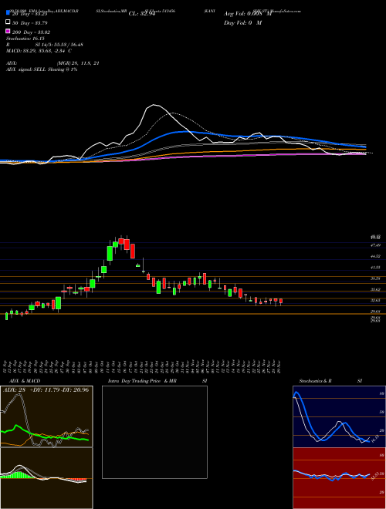Select the '50 Day = 33.79' label

tap(29, 22)
